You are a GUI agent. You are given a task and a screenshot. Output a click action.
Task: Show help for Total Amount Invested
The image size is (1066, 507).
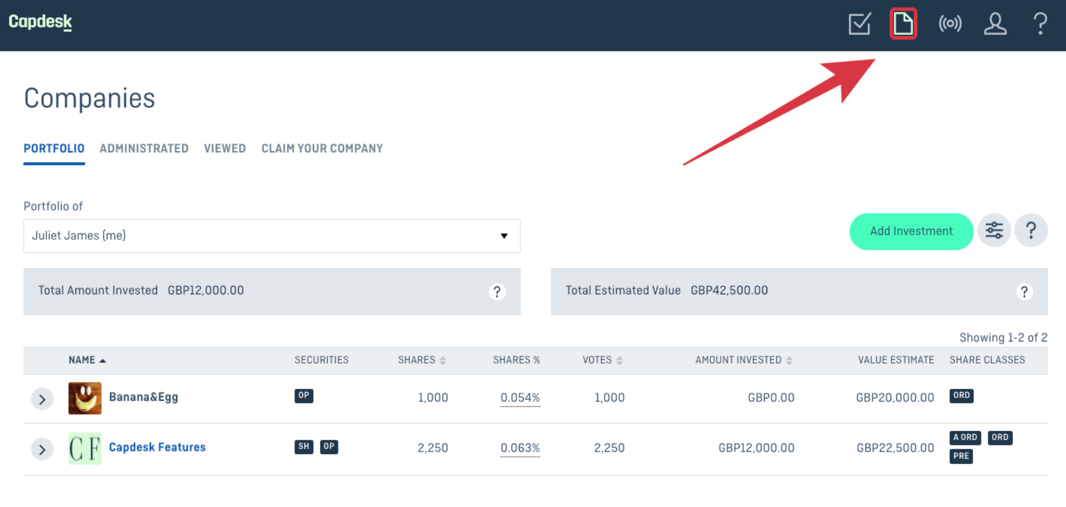(x=497, y=291)
